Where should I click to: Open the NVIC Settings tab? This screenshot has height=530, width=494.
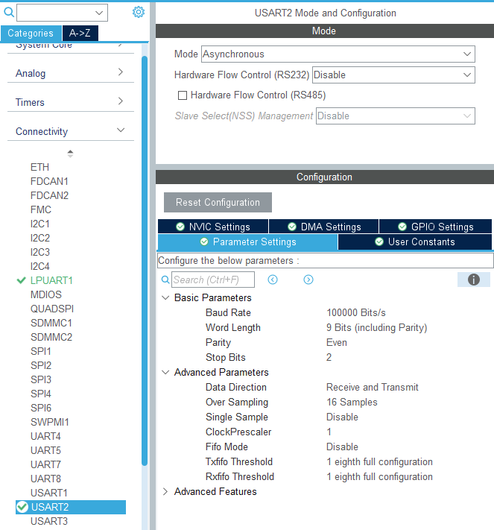coord(213,227)
